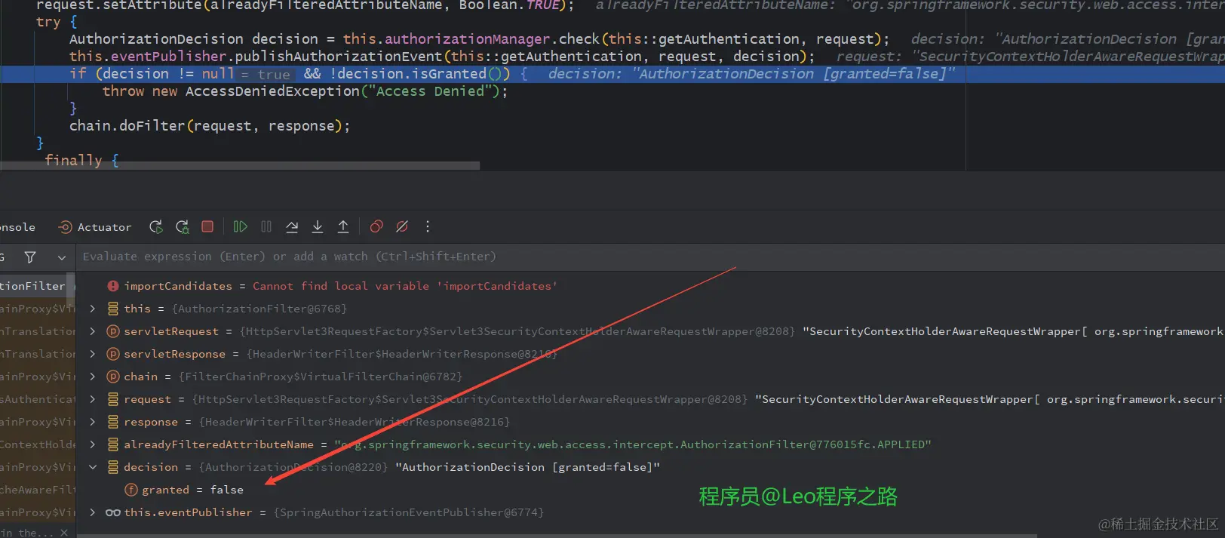The width and height of the screenshot is (1225, 538).
Task: Click the publishAuthorizationEvent code line
Action: pos(442,57)
